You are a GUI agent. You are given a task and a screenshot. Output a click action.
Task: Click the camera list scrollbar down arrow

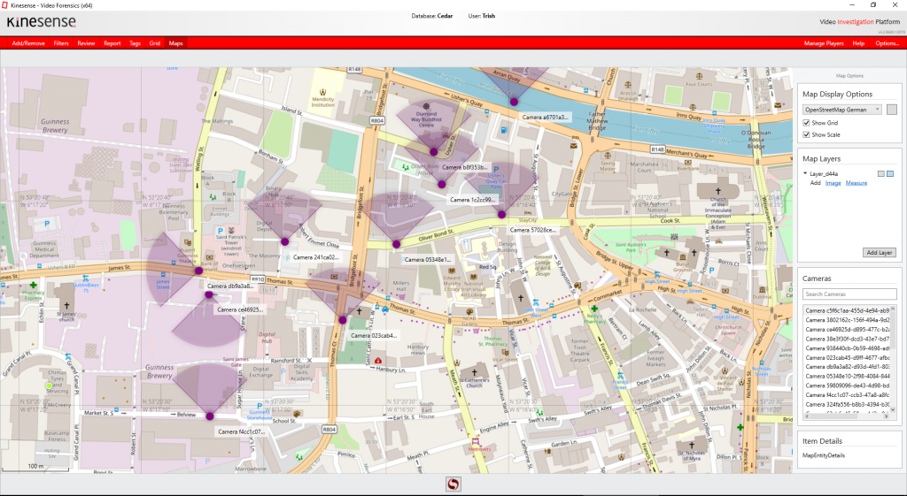894,409
